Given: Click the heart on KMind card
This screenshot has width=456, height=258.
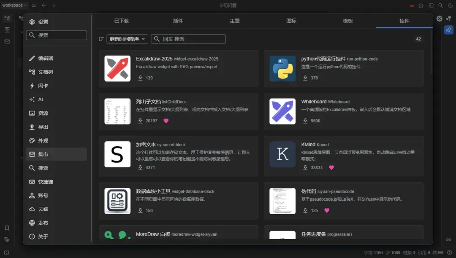Looking at the screenshot, I should [331, 167].
